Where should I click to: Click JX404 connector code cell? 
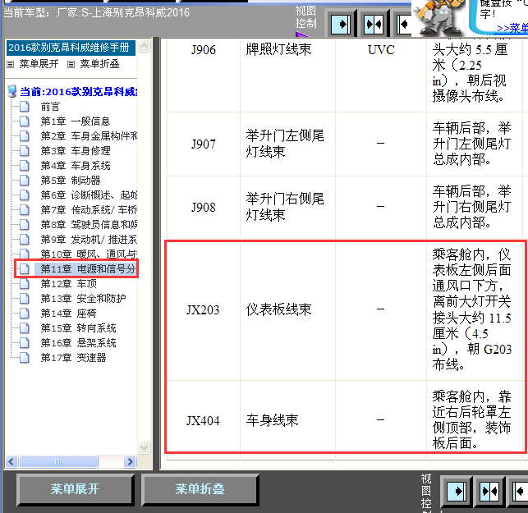(x=203, y=421)
